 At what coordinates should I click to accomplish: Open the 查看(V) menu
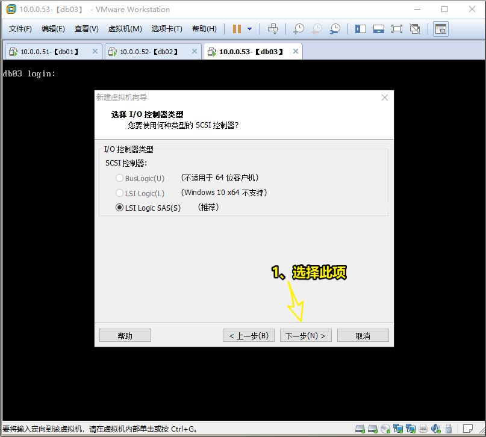tap(87, 29)
